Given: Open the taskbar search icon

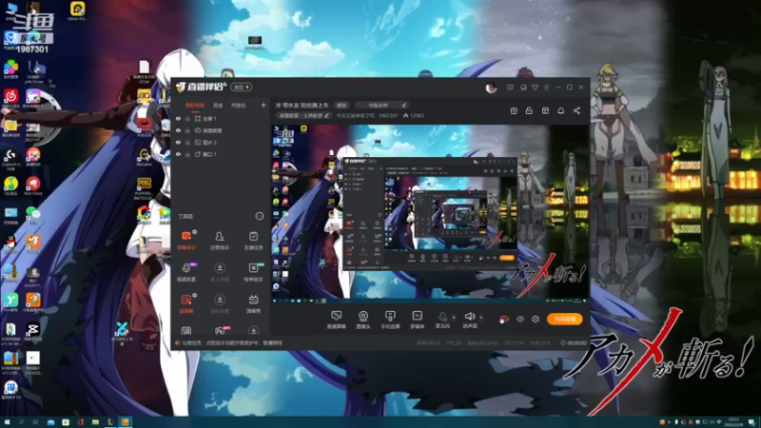Looking at the screenshot, I should (x=21, y=422).
